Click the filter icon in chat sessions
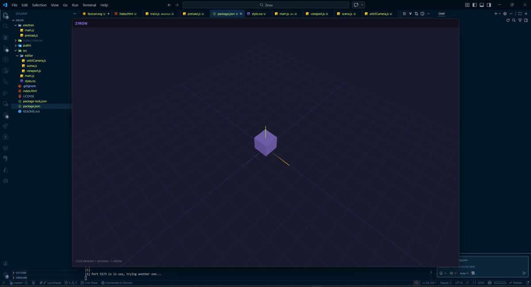Image resolution: width=531 pixels, height=287 pixels. pos(520,20)
